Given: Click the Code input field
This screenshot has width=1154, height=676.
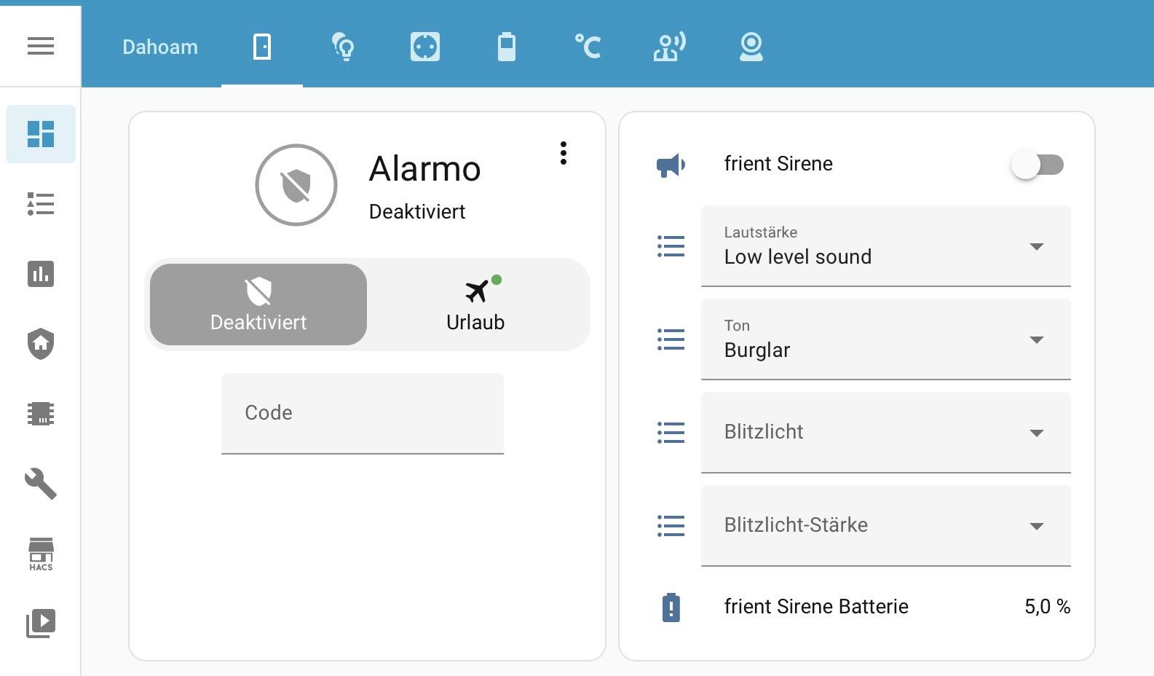Looking at the screenshot, I should pos(363,413).
